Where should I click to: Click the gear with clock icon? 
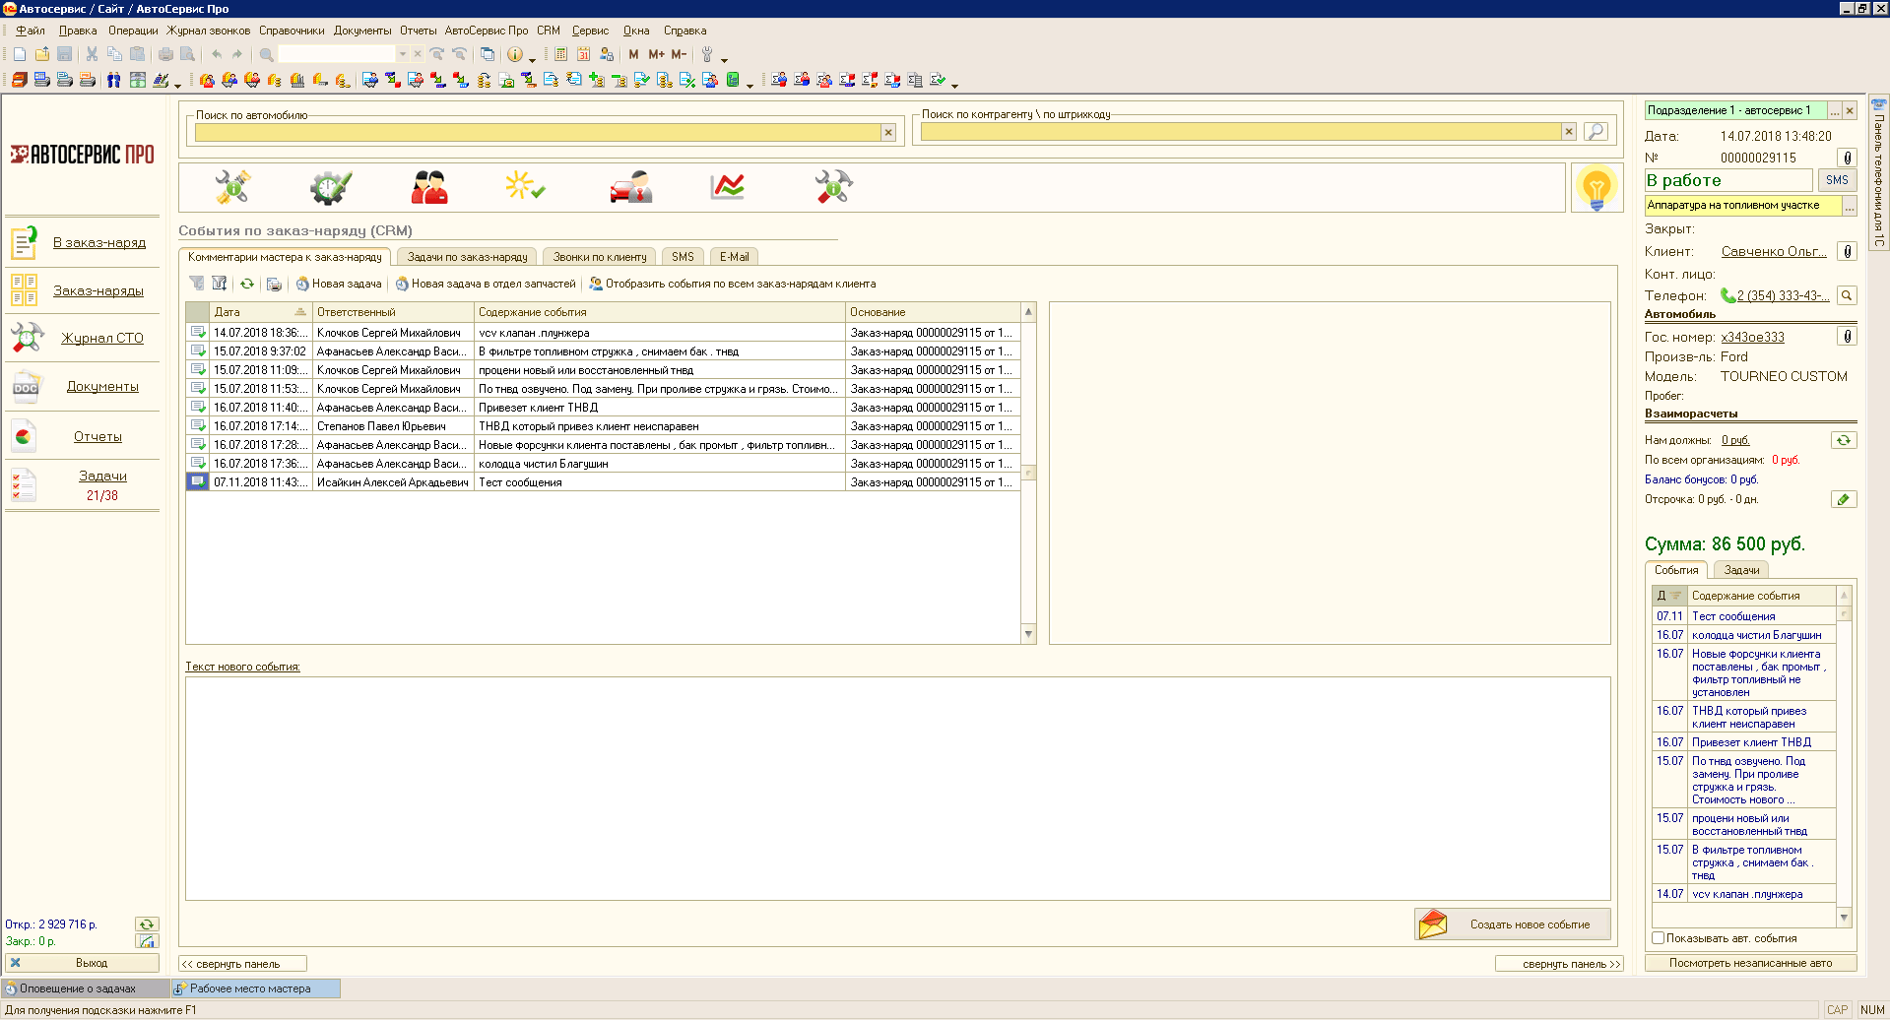click(x=330, y=186)
